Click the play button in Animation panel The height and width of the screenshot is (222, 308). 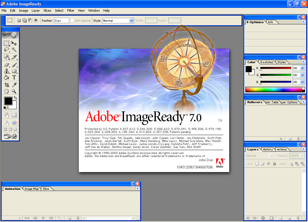(44, 218)
